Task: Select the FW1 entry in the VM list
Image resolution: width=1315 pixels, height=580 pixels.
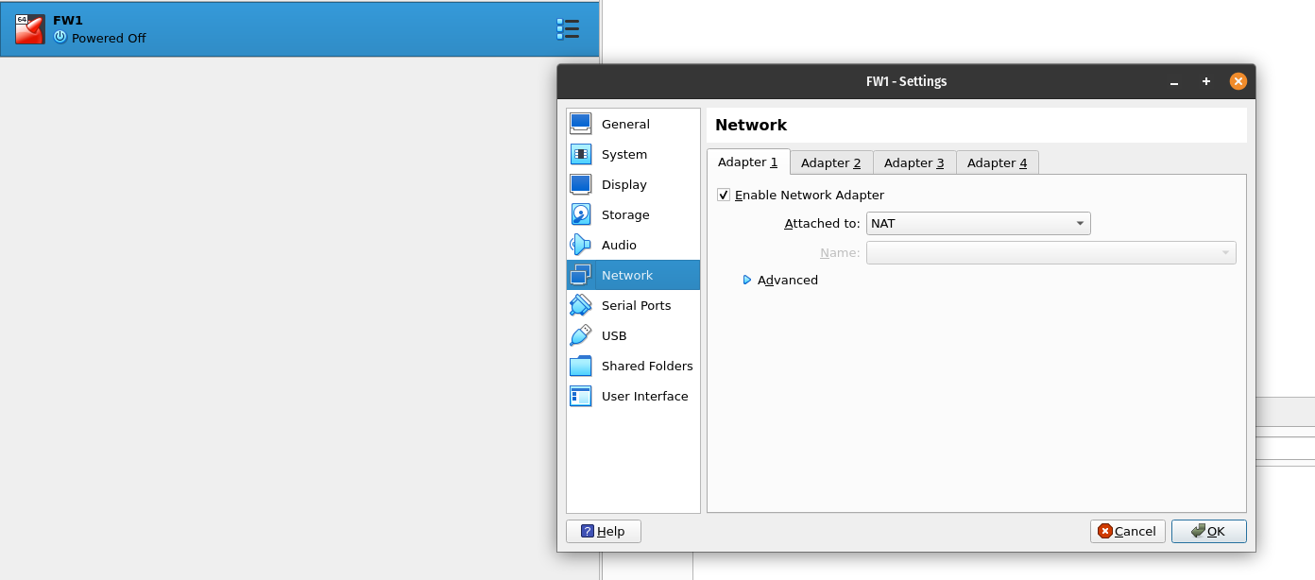Action: point(299,28)
